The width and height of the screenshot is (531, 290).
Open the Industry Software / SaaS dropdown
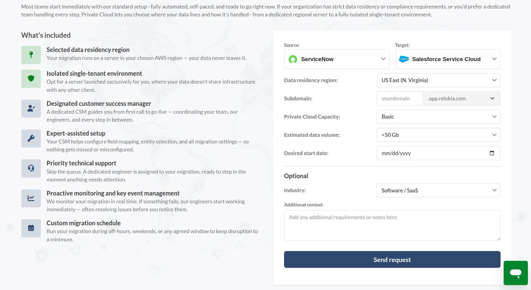[x=438, y=190]
